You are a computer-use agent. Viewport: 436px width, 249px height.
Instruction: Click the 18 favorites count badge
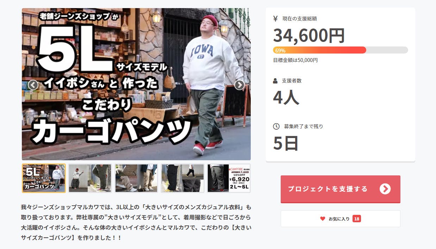coord(357,219)
